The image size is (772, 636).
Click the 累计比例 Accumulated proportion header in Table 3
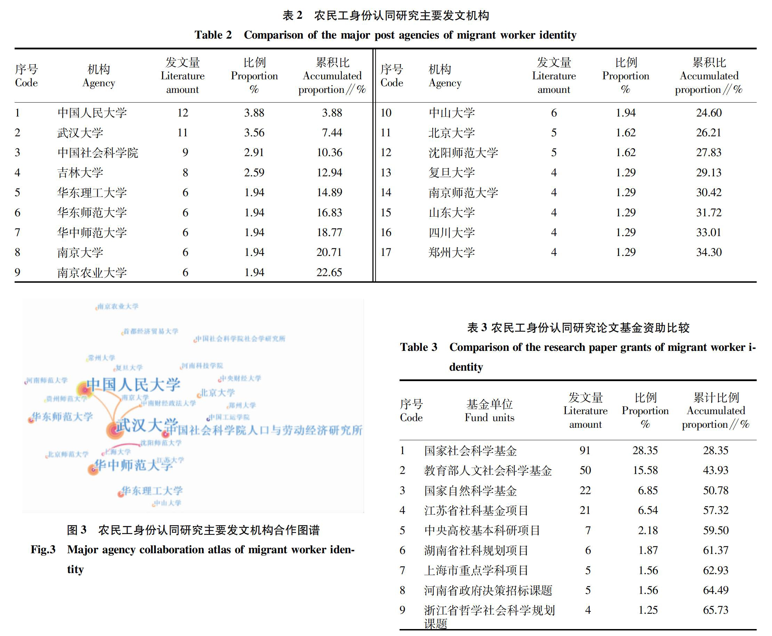coord(716,411)
